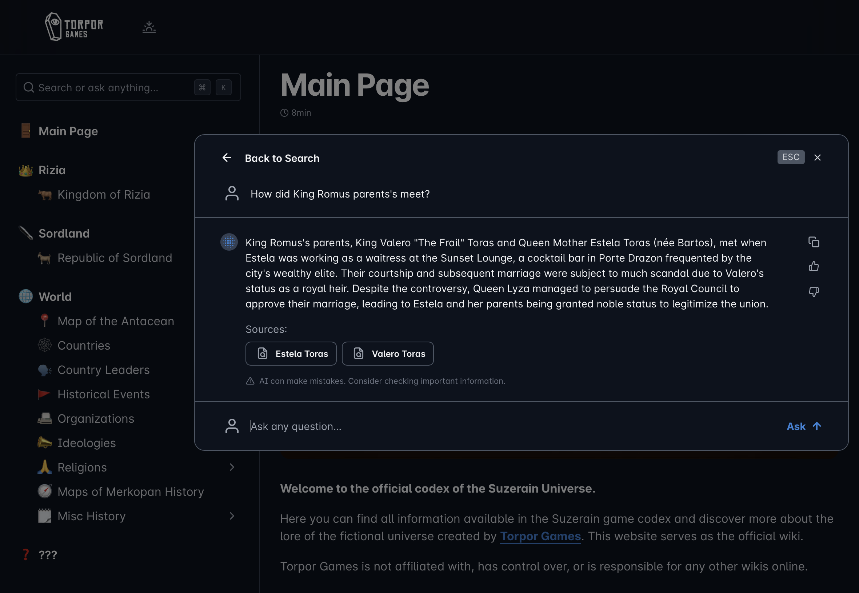
Task: Open the Countries page
Action: click(84, 346)
